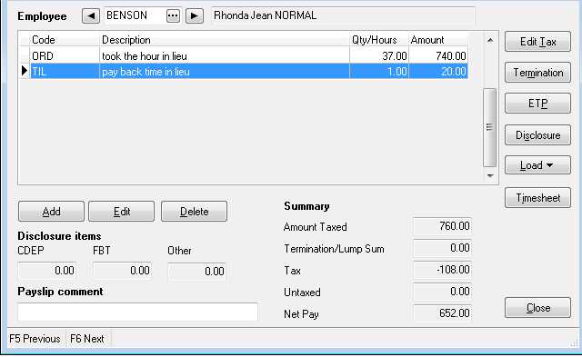Click in the Payslip comment field
Viewport: 582px width, 357px height.
137,312
